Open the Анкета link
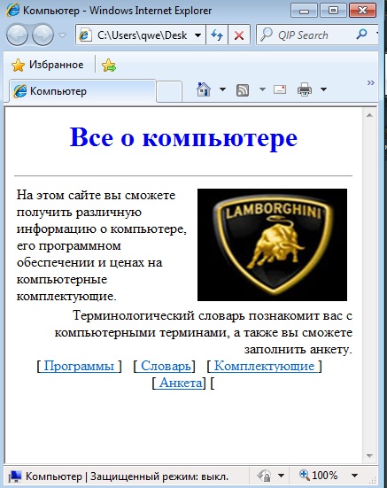387x488 pixels. (x=181, y=383)
